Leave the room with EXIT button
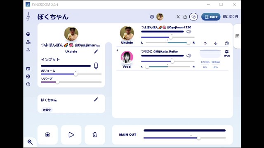Viewport: 264px width, 148px height. [x=211, y=17]
